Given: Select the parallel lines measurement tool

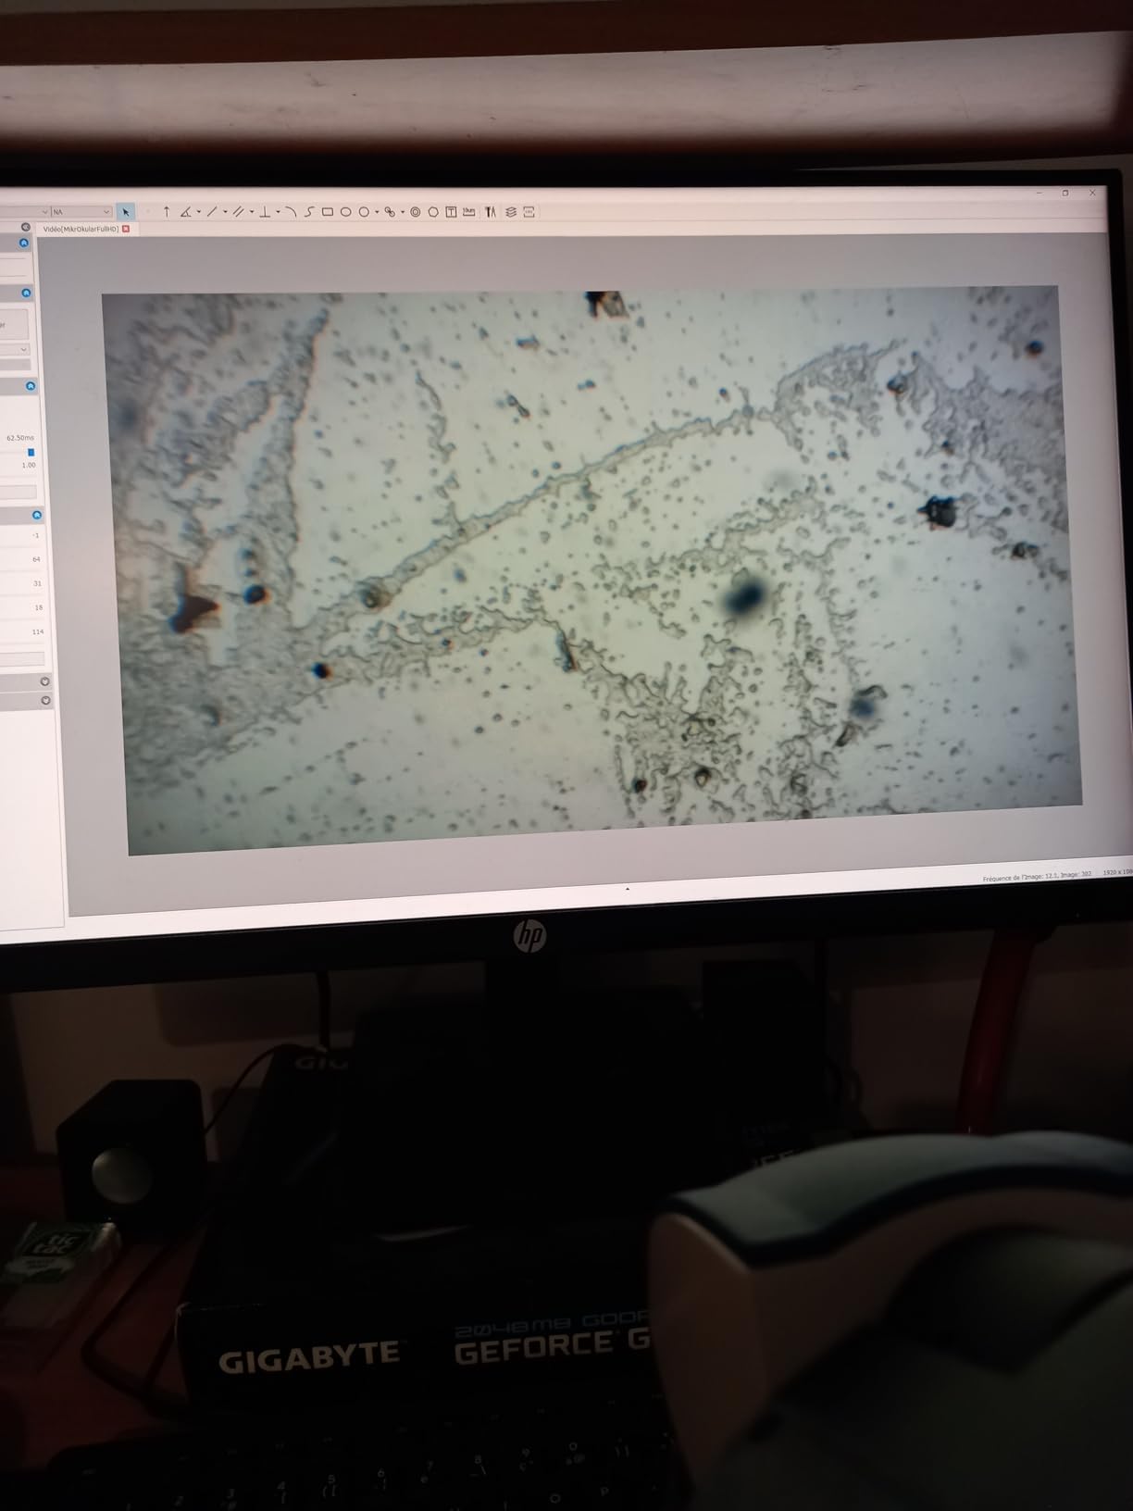Looking at the screenshot, I should pyautogui.click(x=238, y=212).
